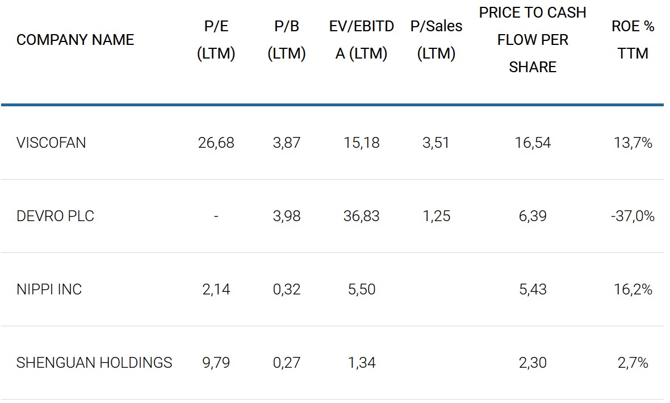Select the NIPPI INC company name
The image size is (670, 403).
(49, 289)
